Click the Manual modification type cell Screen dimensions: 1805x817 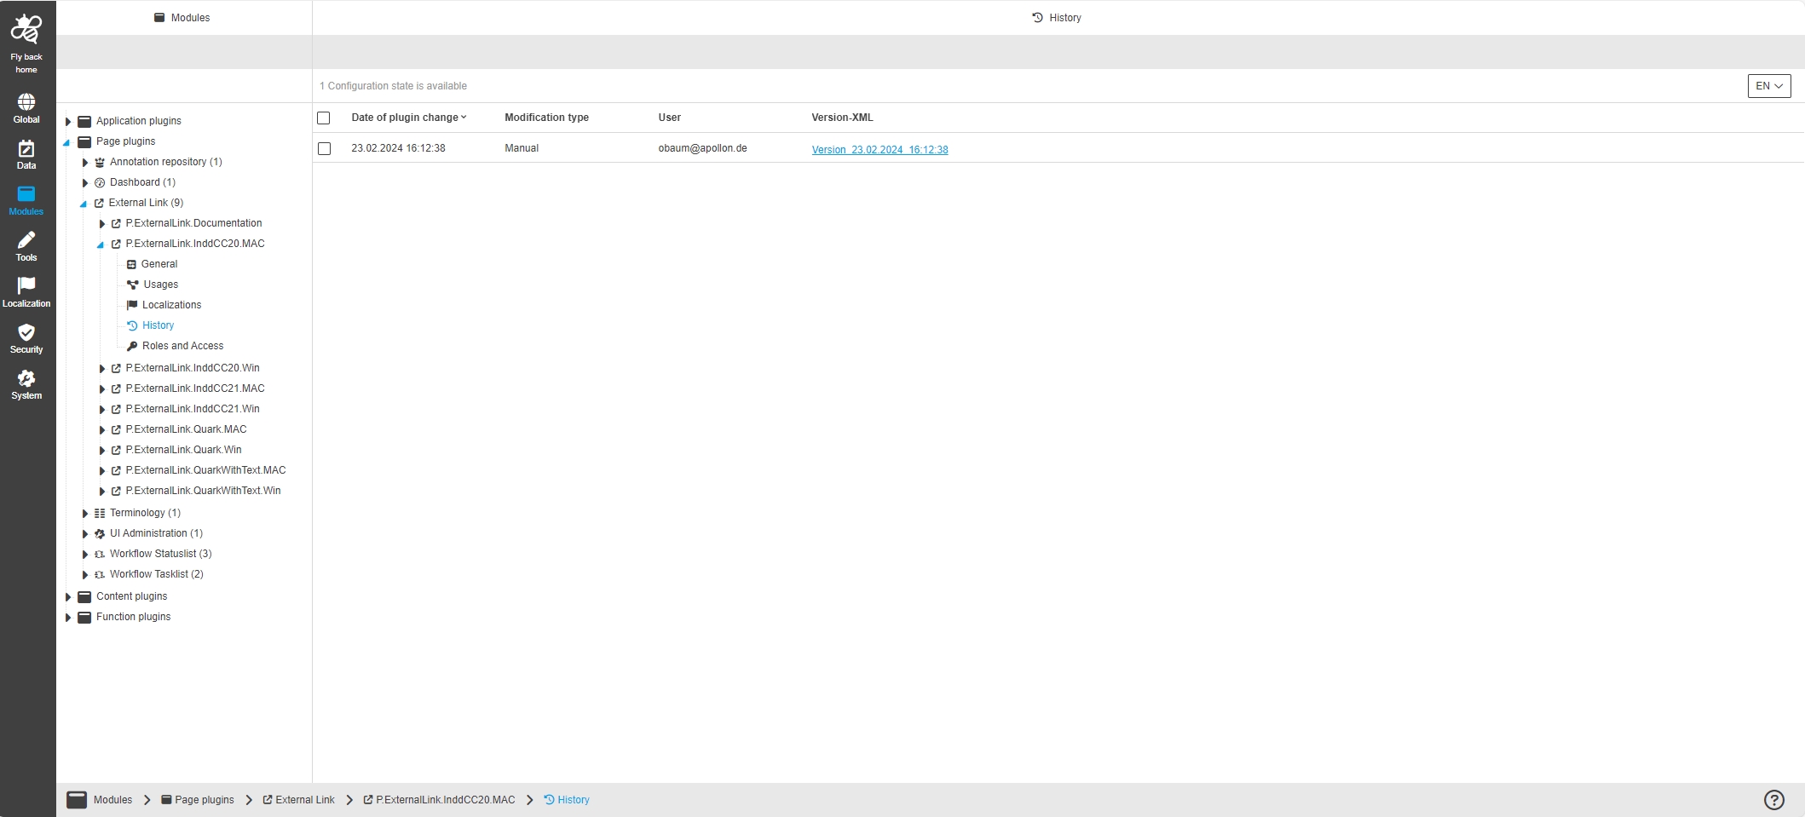point(522,148)
